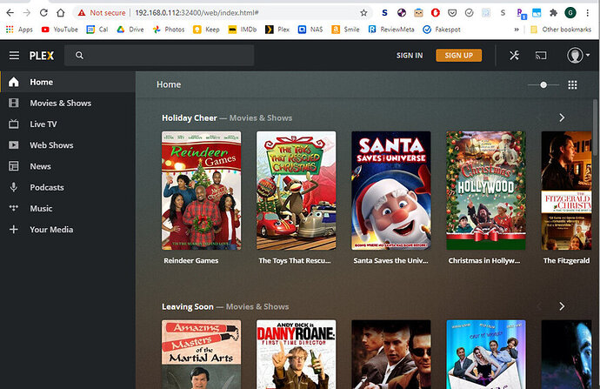Open Amazing Masters of Martial Arts poster
This screenshot has width=600, height=389.
coord(201,354)
